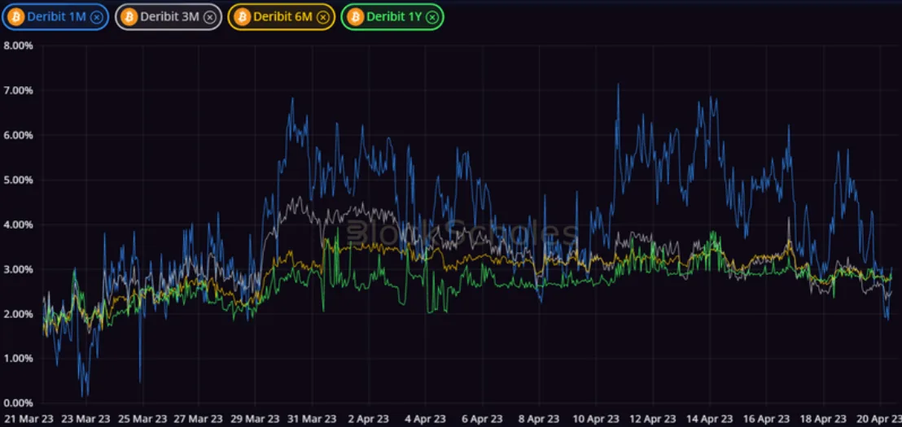The height and width of the screenshot is (427, 902).
Task: Click the 16 Apr 23 date label
Action: (x=767, y=418)
